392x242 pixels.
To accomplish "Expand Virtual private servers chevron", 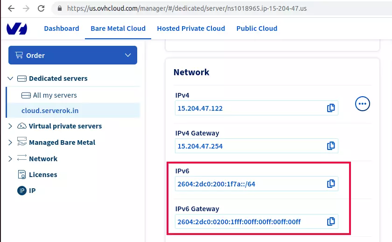I will [10, 126].
